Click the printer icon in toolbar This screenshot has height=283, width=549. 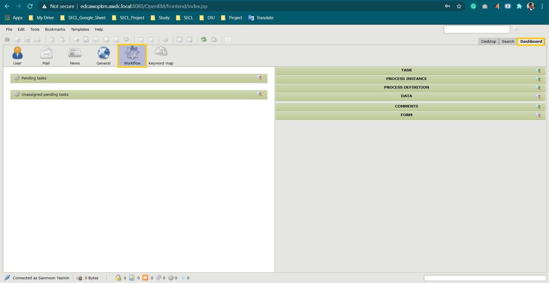tap(37, 40)
